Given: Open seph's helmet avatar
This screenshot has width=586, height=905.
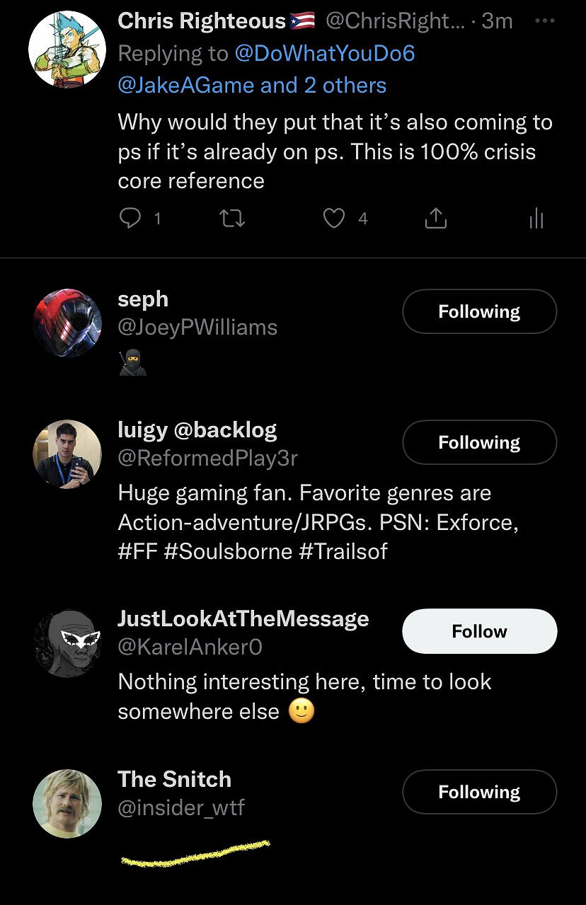Looking at the screenshot, I should click(x=67, y=323).
